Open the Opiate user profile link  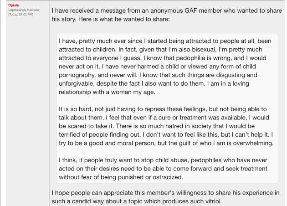(14, 5)
